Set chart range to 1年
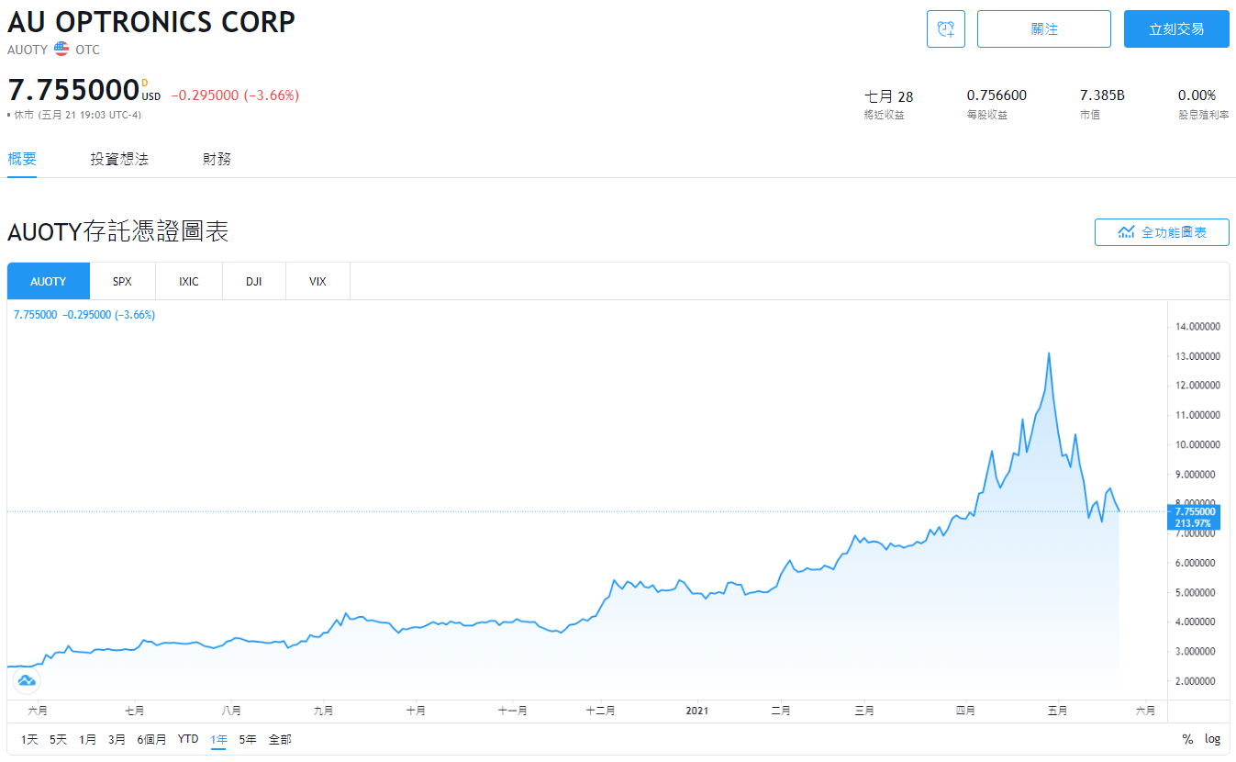 click(x=218, y=739)
